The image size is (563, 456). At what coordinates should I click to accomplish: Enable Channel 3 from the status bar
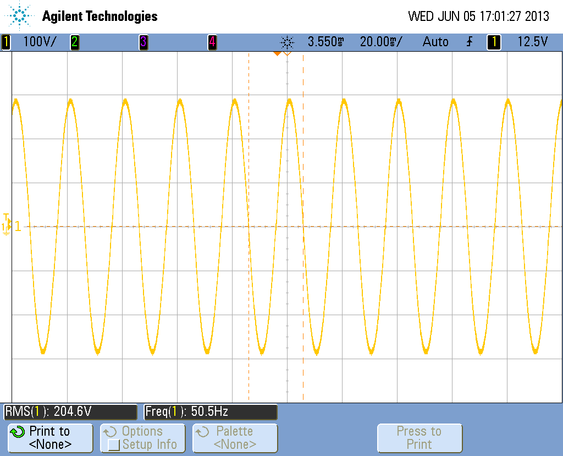[143, 41]
